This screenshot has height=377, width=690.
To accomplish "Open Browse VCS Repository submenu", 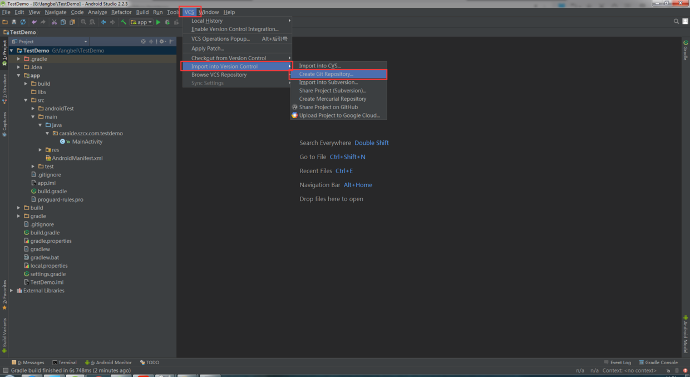I will click(237, 75).
